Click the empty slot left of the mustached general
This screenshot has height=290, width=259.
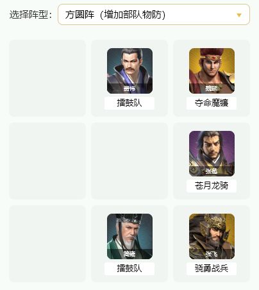point(47,78)
